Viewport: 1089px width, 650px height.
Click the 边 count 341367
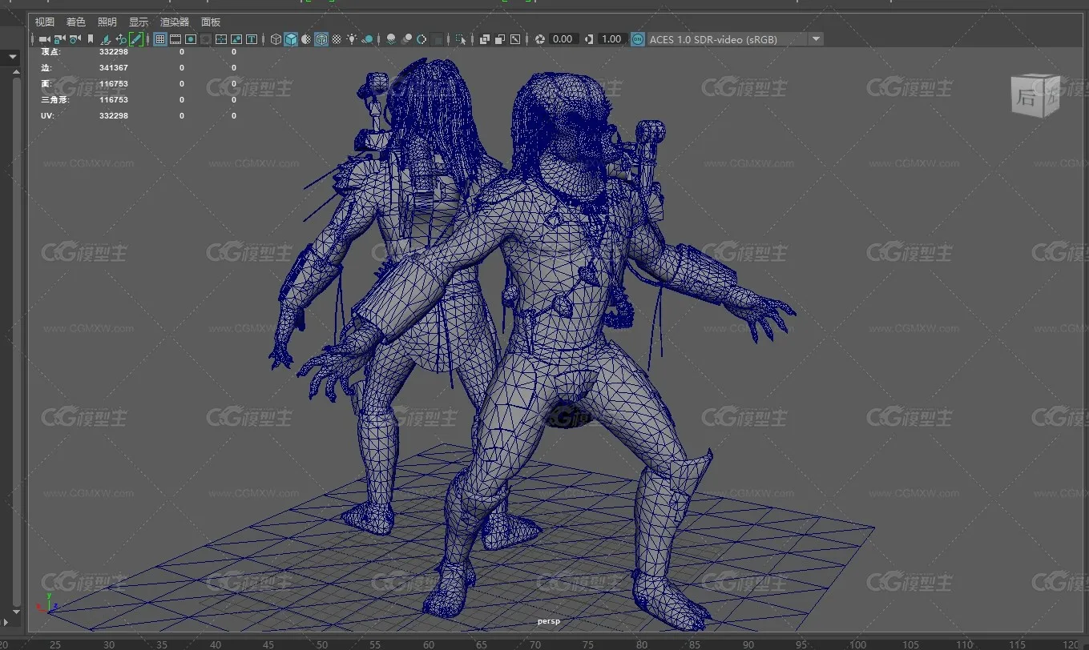[114, 67]
